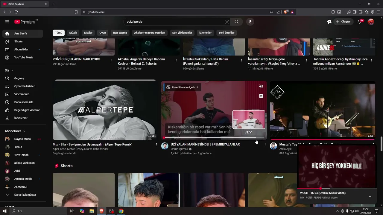Open Brave VPN shield icon
Screen dimensions: 383x215
pos(373,12)
